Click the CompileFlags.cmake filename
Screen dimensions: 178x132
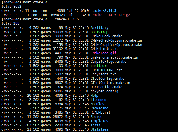108,62
